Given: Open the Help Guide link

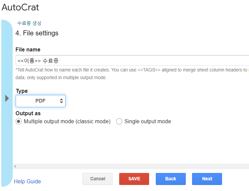Looking at the screenshot, I should click(x=27, y=182).
